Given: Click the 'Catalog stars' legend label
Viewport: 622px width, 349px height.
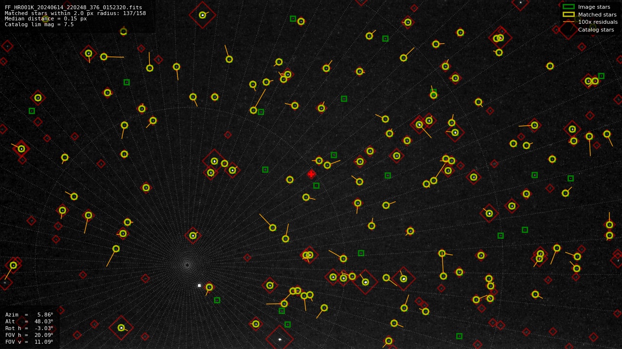Looking at the screenshot, I should pyautogui.click(x=596, y=30).
